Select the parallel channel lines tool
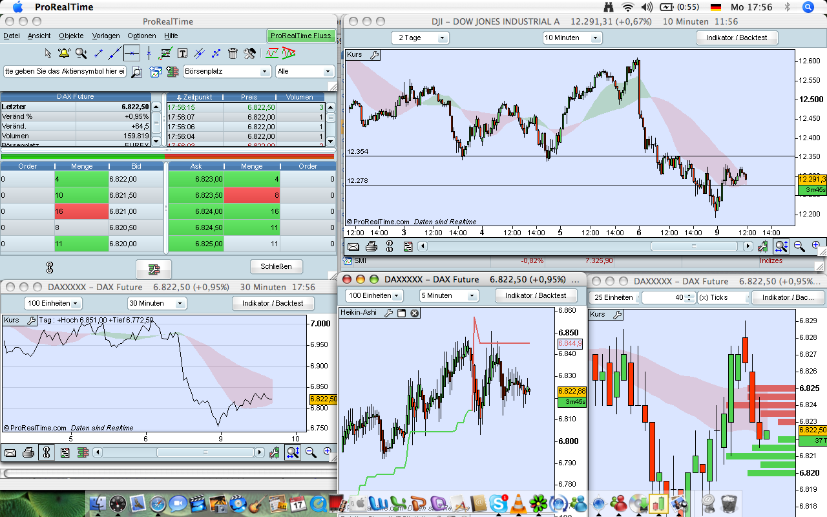827x517 pixels. coord(199,53)
